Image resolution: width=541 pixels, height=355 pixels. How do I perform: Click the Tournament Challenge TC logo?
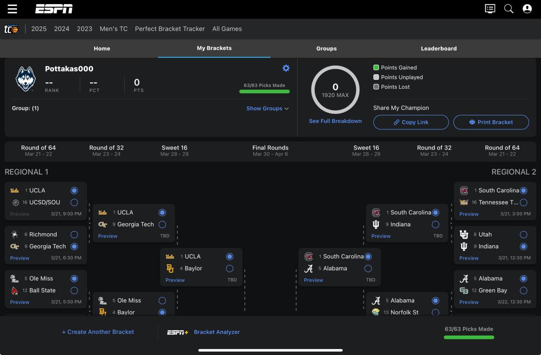(11, 29)
